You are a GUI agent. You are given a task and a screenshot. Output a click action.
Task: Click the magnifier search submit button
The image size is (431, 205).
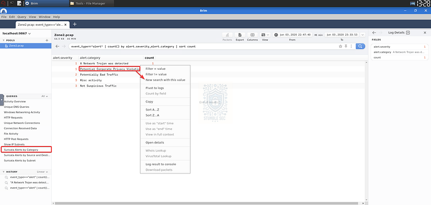pyautogui.click(x=360, y=46)
